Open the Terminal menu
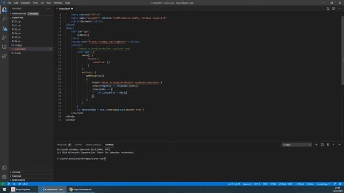The width and height of the screenshot is (344, 193). coord(58,3)
